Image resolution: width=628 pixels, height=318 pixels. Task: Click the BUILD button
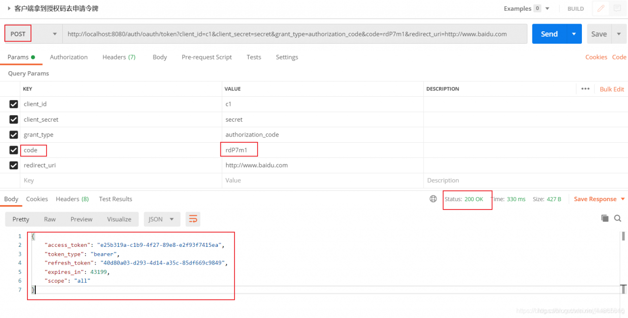[576, 8]
